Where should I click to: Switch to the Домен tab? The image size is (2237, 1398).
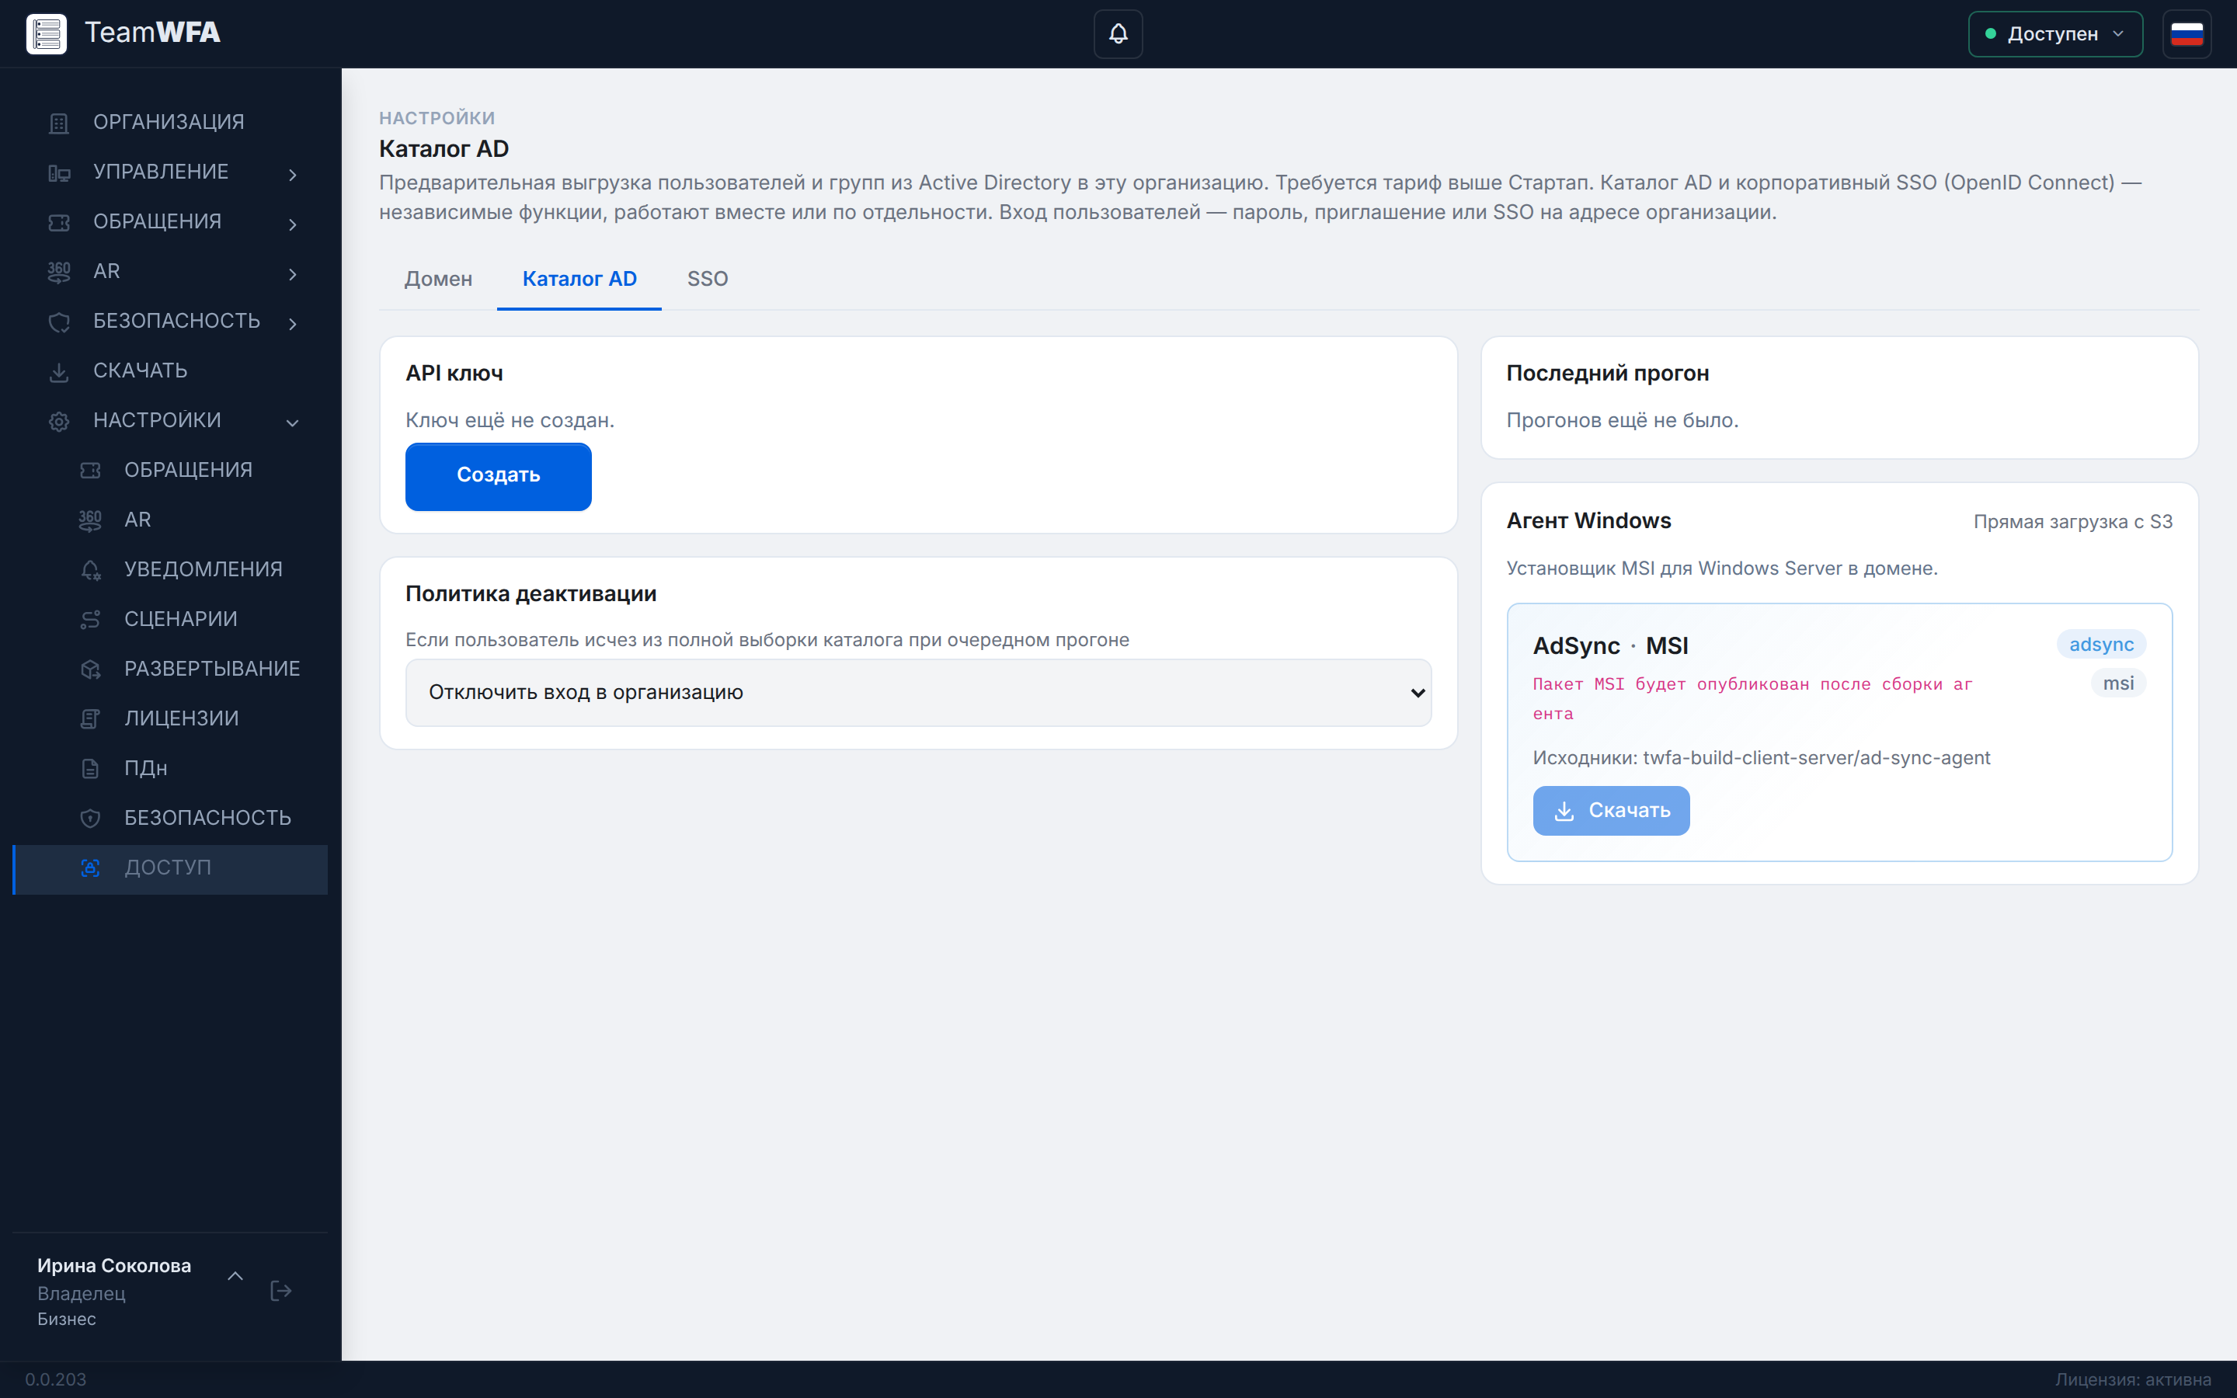(x=438, y=280)
